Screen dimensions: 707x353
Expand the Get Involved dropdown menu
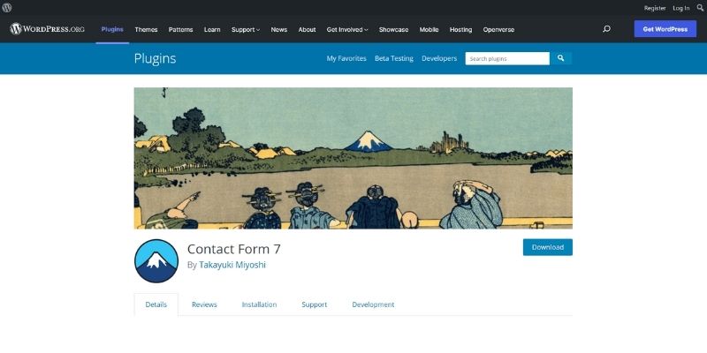click(x=347, y=30)
